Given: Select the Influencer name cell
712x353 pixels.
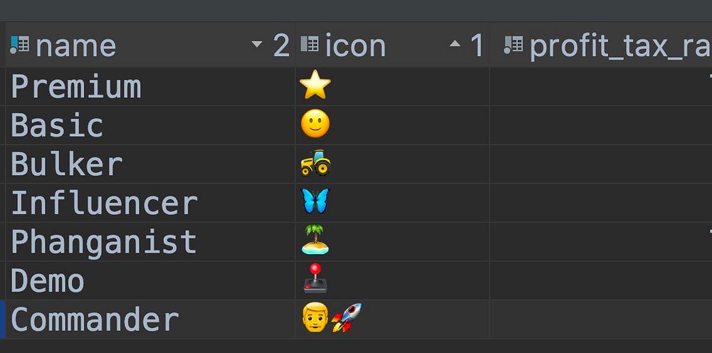Looking at the screenshot, I should 150,203.
